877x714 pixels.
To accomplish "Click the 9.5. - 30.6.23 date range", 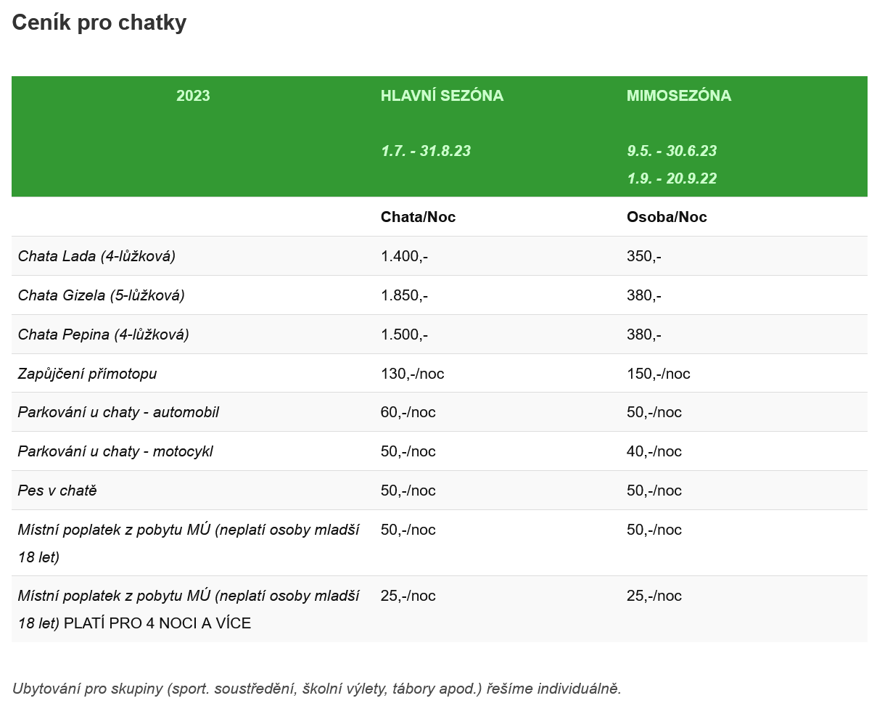I will [672, 151].
